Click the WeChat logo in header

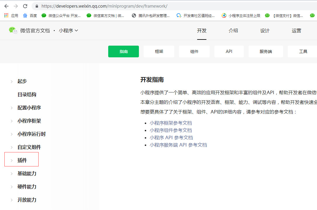[13, 30]
